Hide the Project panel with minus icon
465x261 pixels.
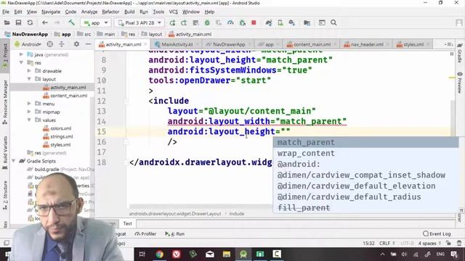click(88, 44)
